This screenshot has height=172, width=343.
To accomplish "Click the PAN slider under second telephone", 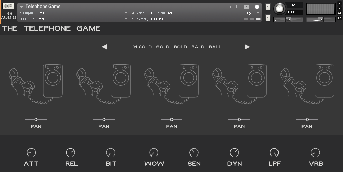I will [104, 119].
